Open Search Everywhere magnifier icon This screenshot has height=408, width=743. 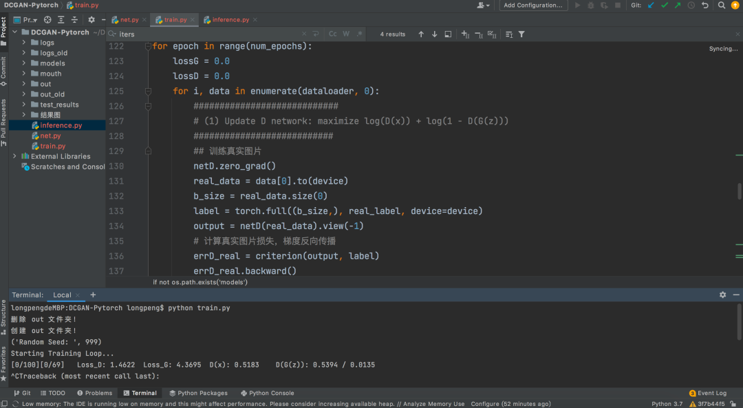[x=721, y=6]
